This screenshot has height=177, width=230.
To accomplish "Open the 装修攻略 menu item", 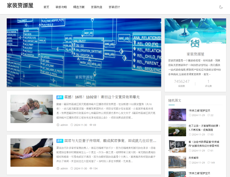I will click(x=61, y=7).
